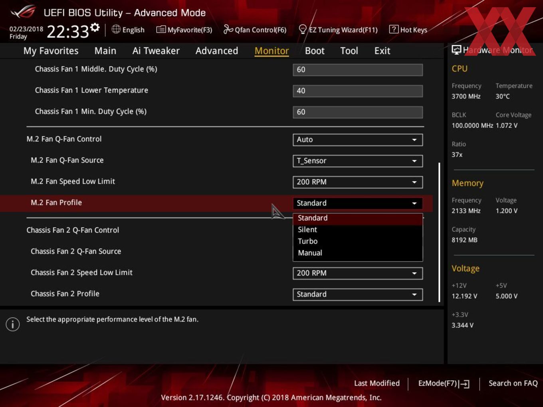Click the Hot Keys question mark icon
The image size is (543, 407).
(393, 29)
